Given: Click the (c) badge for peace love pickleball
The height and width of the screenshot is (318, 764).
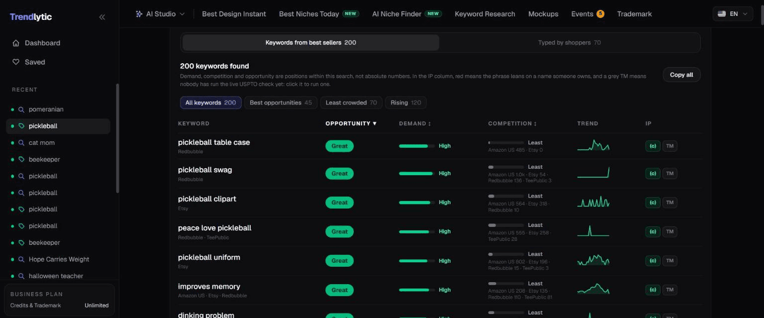Looking at the screenshot, I should point(653,232).
